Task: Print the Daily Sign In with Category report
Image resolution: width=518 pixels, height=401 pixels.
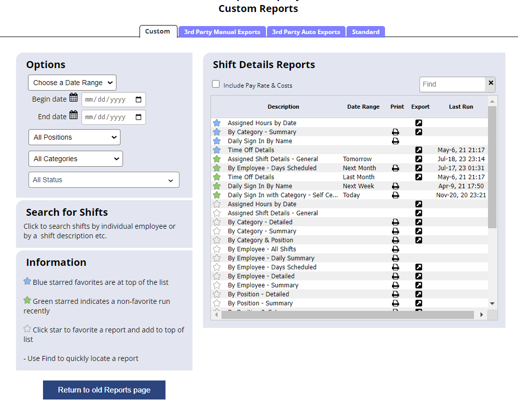Action: tap(395, 195)
